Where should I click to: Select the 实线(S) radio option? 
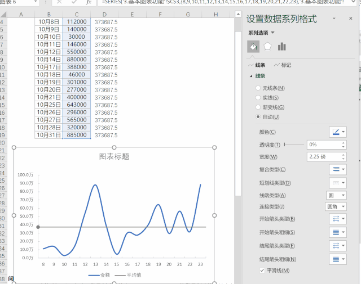[258, 98]
